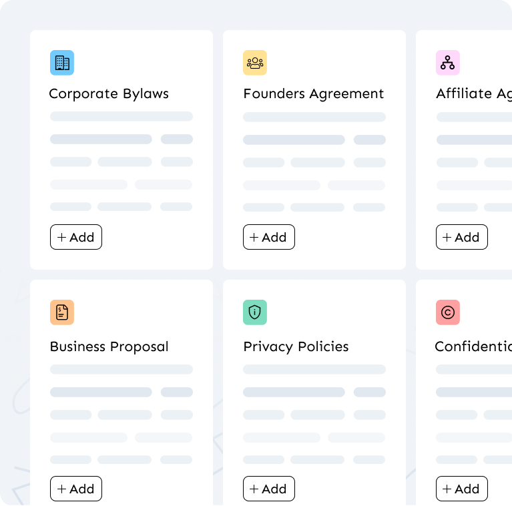The height and width of the screenshot is (506, 512).
Task: Click the Corporate Bylaws building icon
Action: point(62,63)
